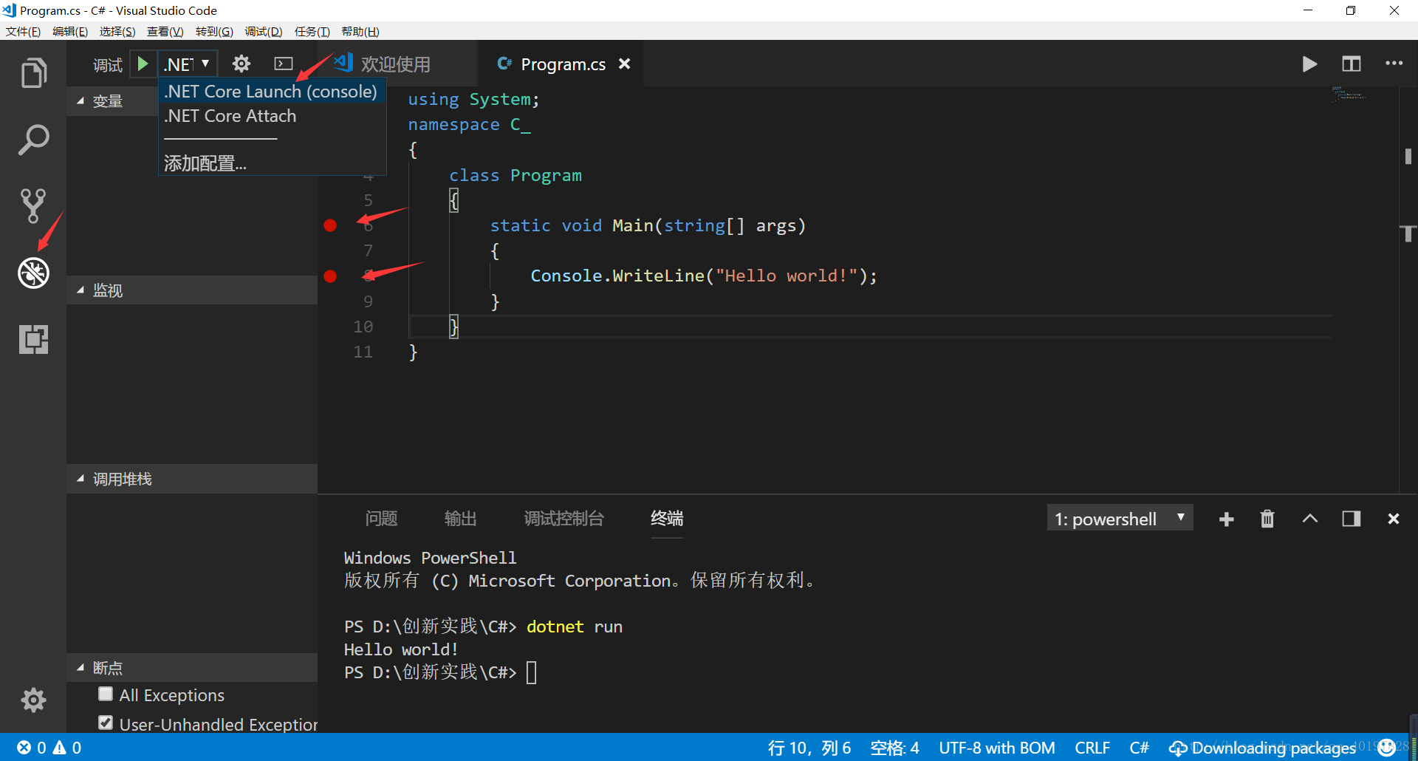Kill the terminal with trash icon
The height and width of the screenshot is (761, 1418).
point(1267,519)
